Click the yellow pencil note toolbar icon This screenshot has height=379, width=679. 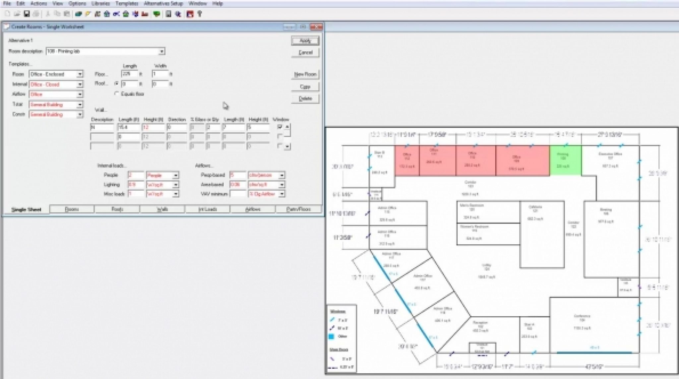pos(88,14)
